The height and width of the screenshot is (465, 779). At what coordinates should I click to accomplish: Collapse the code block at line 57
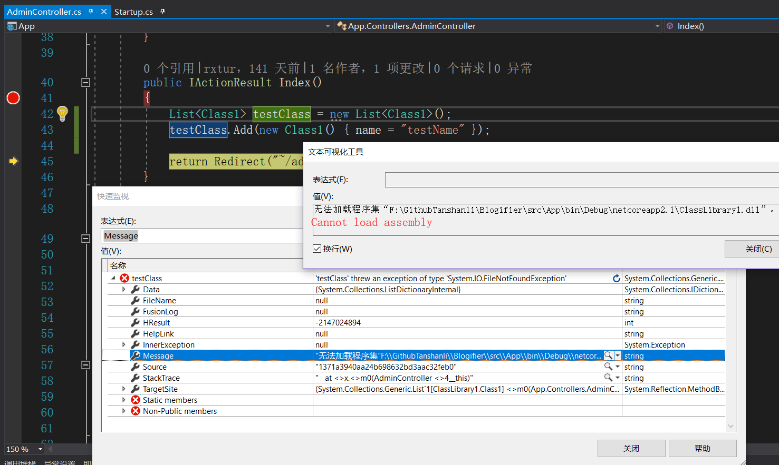[x=85, y=365]
